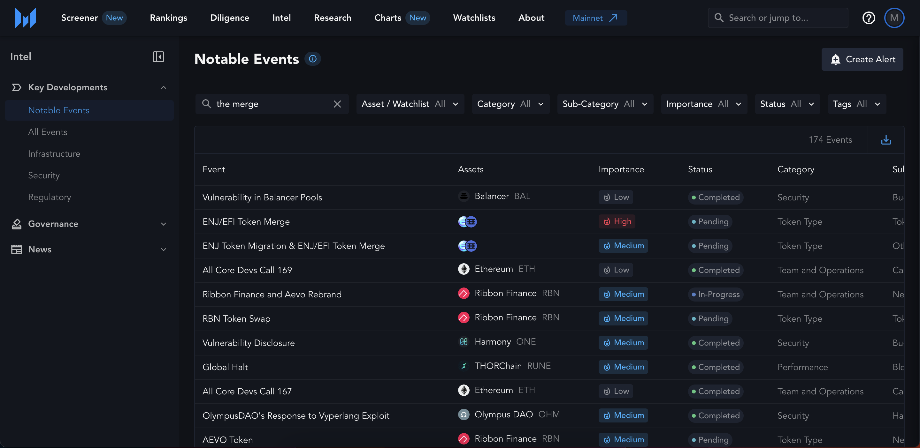This screenshot has height=448, width=920.
Task: Download events with the export icon
Action: tap(886, 140)
